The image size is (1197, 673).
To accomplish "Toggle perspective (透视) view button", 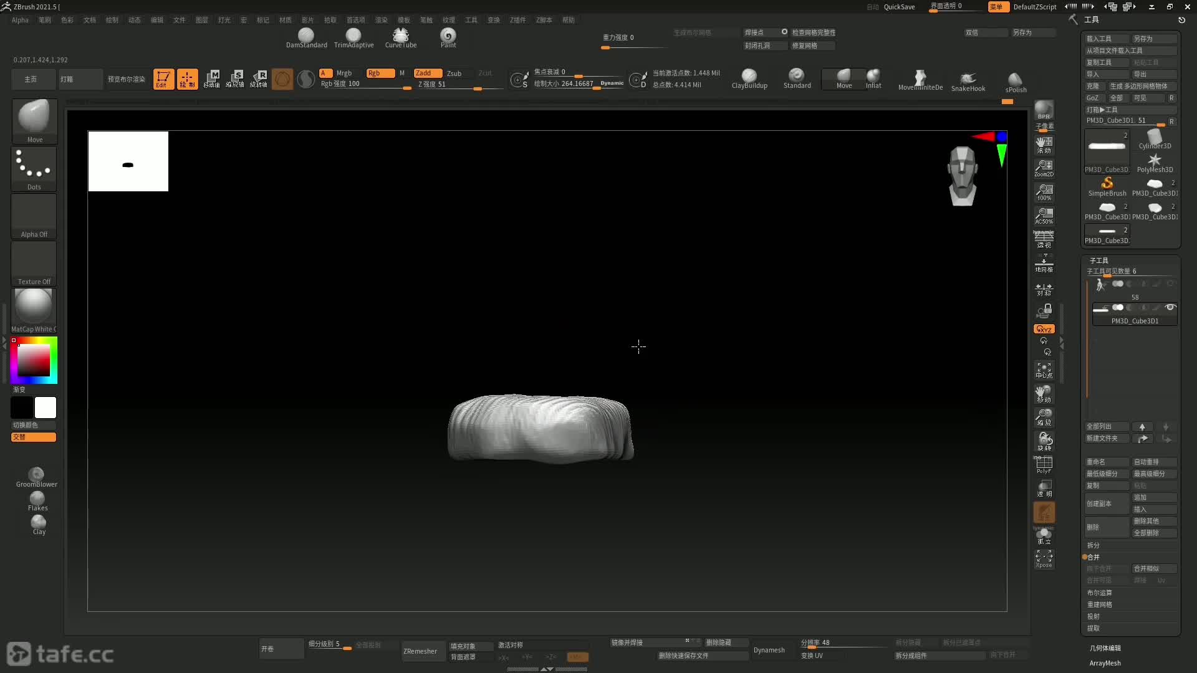I will coord(1044,239).
